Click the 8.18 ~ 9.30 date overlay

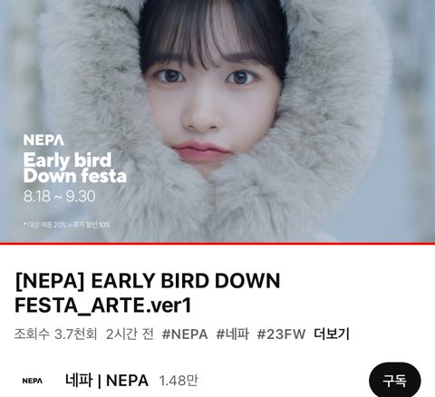[x=60, y=197]
